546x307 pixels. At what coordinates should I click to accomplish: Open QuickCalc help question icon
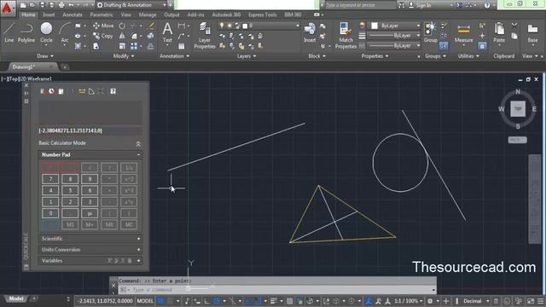tap(113, 91)
